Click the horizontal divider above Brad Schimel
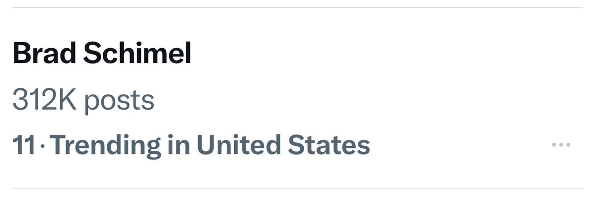Viewport: 595px width, 197px height. (x=298, y=7)
